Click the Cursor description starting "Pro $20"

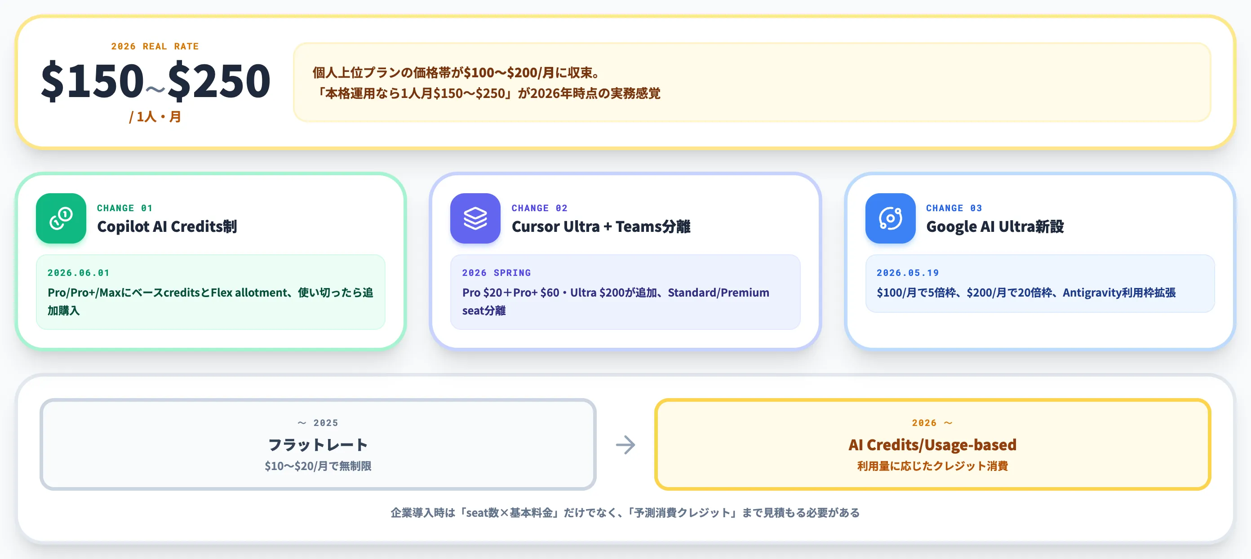pyautogui.click(x=616, y=302)
